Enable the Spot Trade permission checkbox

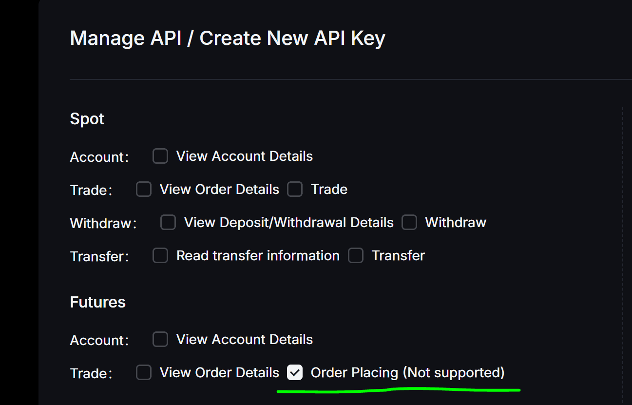(295, 190)
